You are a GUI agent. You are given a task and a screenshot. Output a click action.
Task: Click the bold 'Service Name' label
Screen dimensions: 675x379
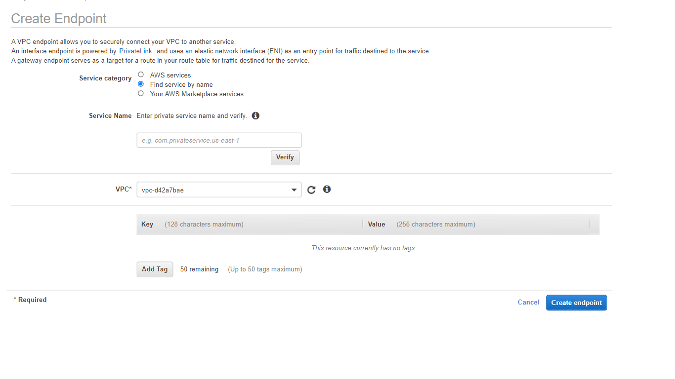point(110,115)
